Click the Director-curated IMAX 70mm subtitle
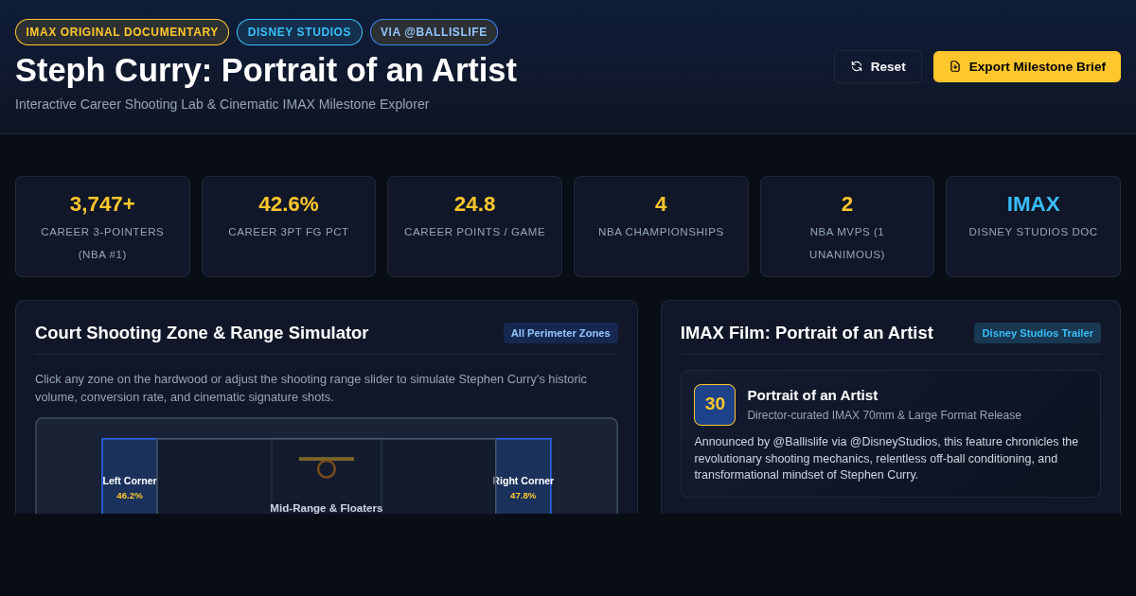This screenshot has width=1136, height=596. [884, 415]
